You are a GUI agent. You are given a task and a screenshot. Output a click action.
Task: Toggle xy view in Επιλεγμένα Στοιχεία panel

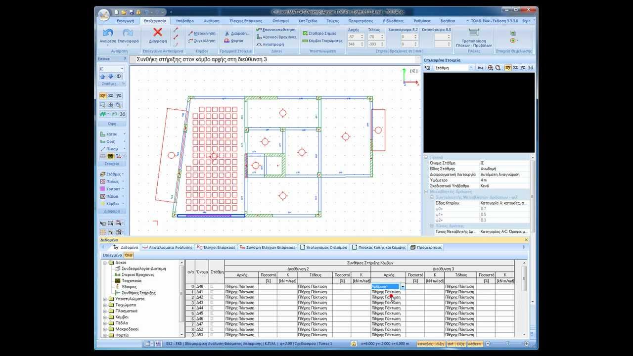point(508,68)
